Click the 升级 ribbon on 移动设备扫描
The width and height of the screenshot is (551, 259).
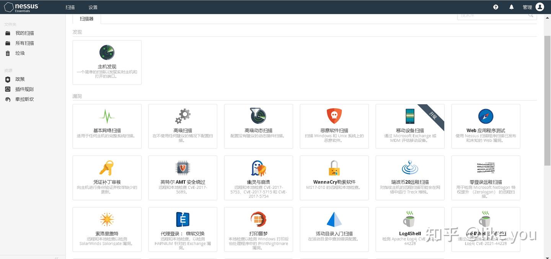click(433, 115)
